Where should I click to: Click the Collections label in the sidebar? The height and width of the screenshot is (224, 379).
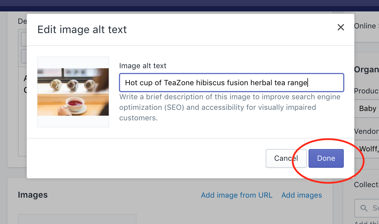pyautogui.click(x=367, y=184)
